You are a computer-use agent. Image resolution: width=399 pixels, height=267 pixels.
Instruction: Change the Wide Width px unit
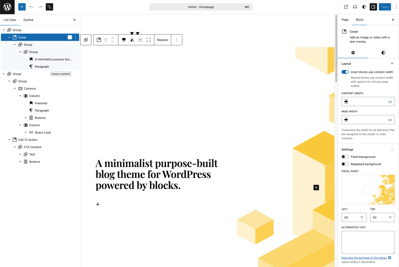click(x=390, y=120)
